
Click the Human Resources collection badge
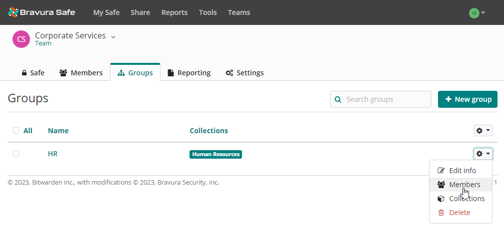point(215,154)
